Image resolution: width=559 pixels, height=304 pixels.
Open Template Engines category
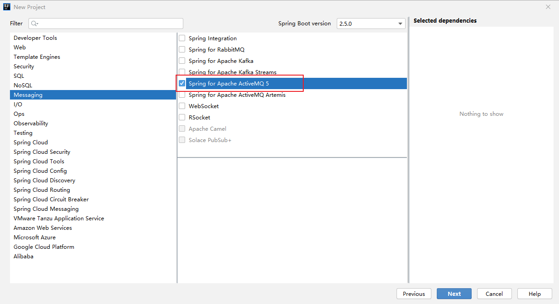tap(93, 57)
